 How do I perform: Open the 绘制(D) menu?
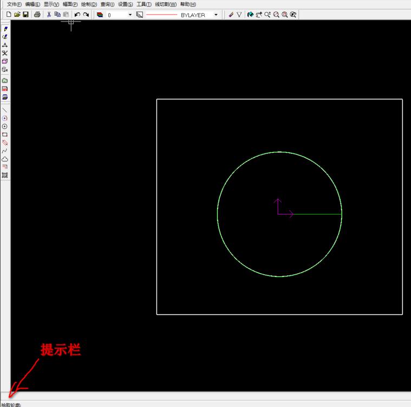[x=89, y=4]
